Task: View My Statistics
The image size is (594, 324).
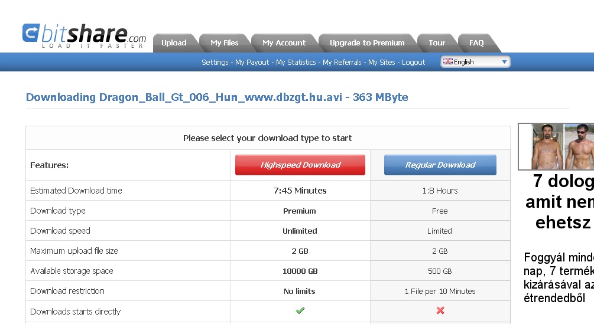Action: [x=296, y=63]
